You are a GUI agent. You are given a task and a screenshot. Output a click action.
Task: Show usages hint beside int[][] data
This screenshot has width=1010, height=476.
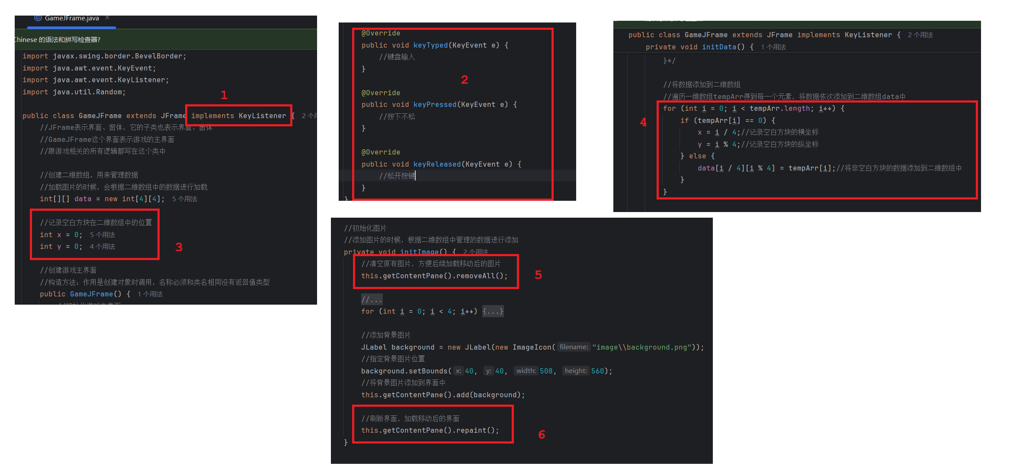click(185, 199)
